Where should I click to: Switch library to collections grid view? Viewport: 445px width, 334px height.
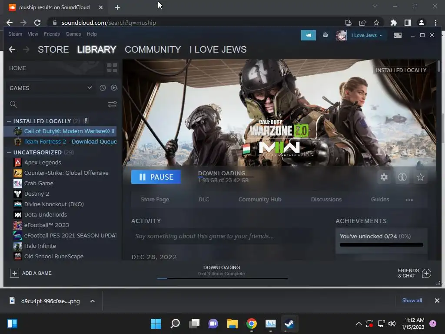(x=112, y=68)
